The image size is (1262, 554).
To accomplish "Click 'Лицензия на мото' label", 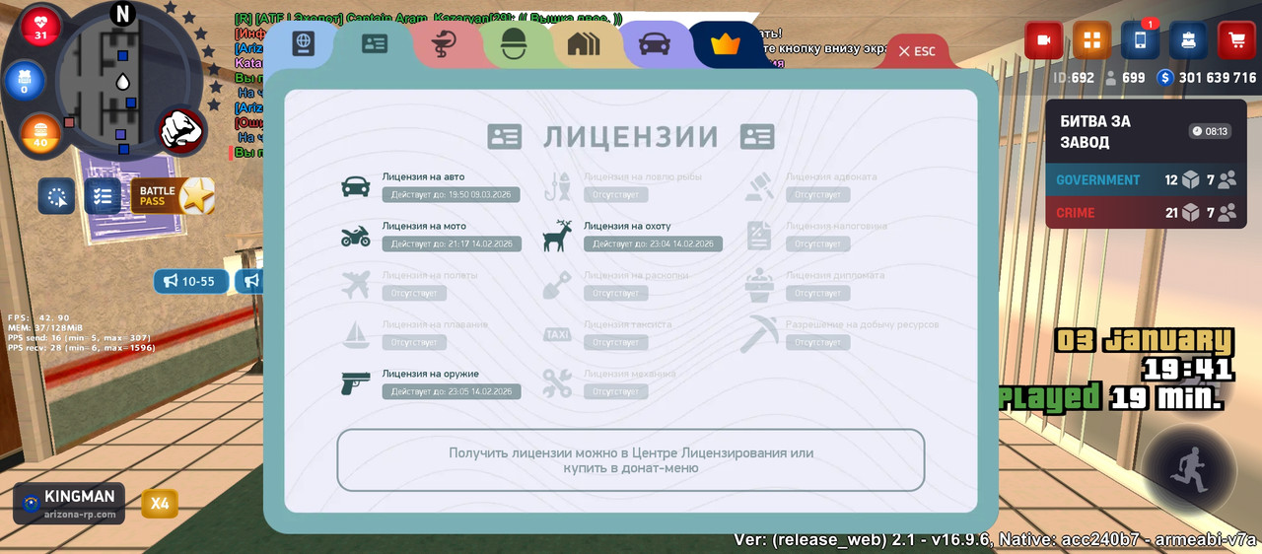I will coord(424,226).
